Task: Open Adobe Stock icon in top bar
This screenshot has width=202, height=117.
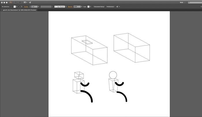Action: [x=20, y=2]
